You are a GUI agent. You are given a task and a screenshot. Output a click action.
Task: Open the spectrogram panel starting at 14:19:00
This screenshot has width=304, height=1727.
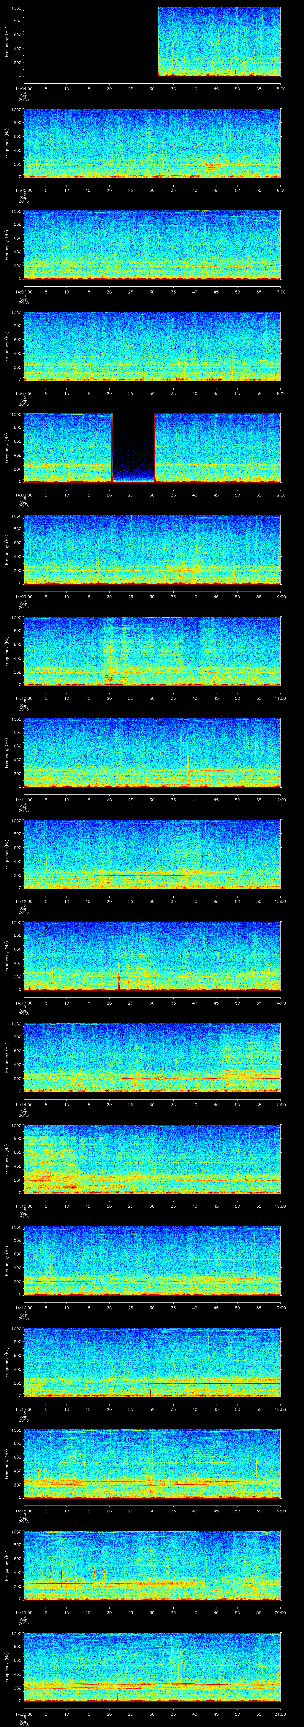(x=152, y=1565)
